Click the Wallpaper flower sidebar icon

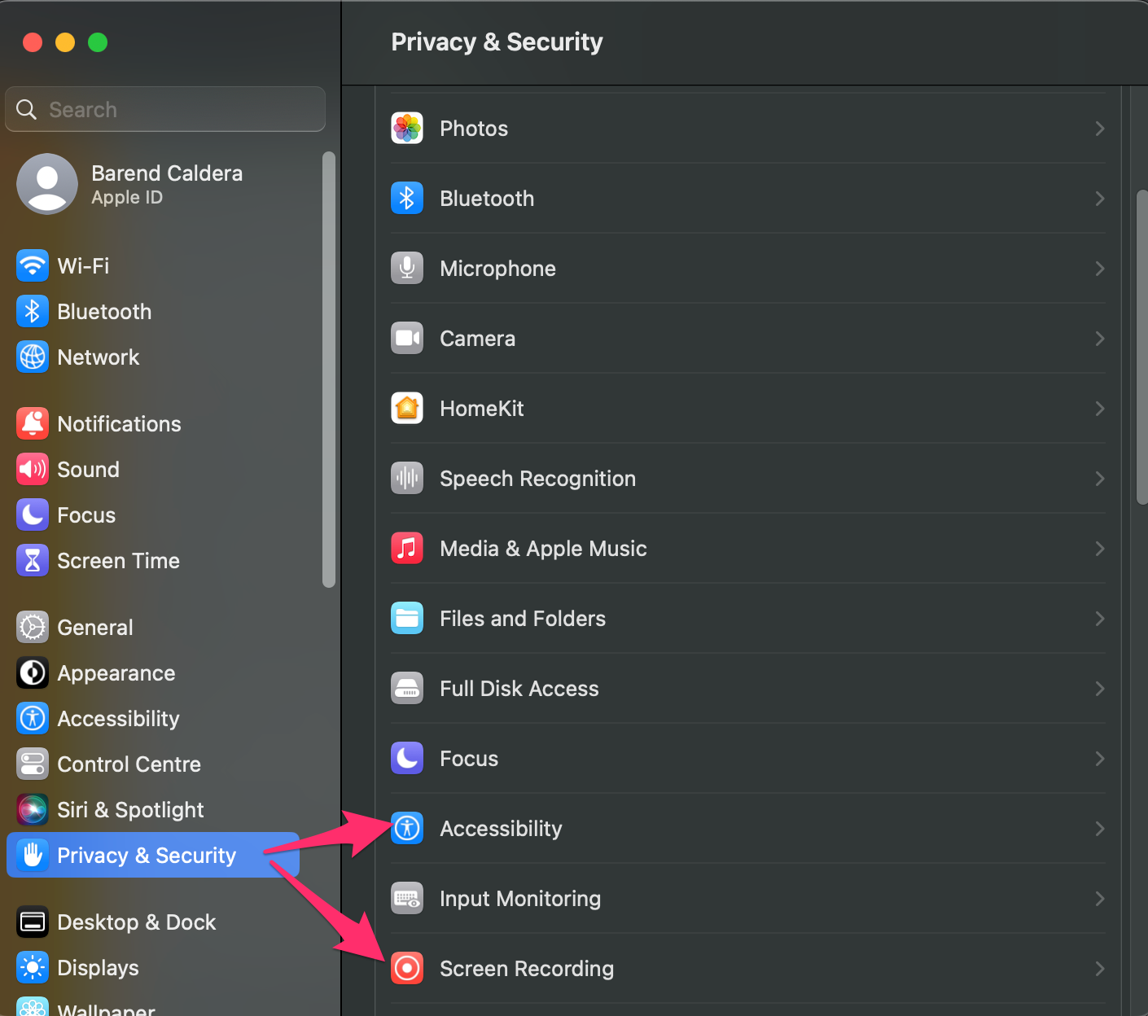[33, 1007]
